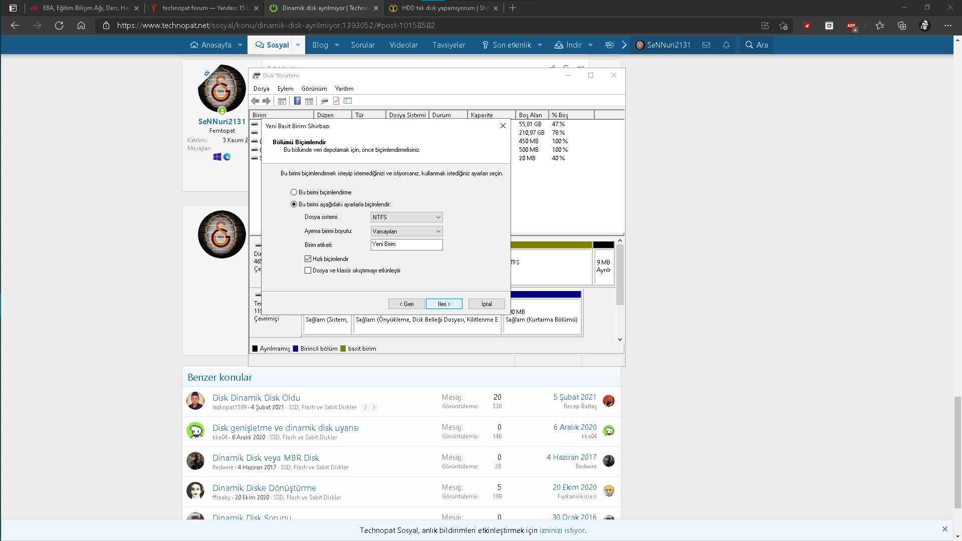Click the browser home icon
This screenshot has width=962, height=541.
81,26
